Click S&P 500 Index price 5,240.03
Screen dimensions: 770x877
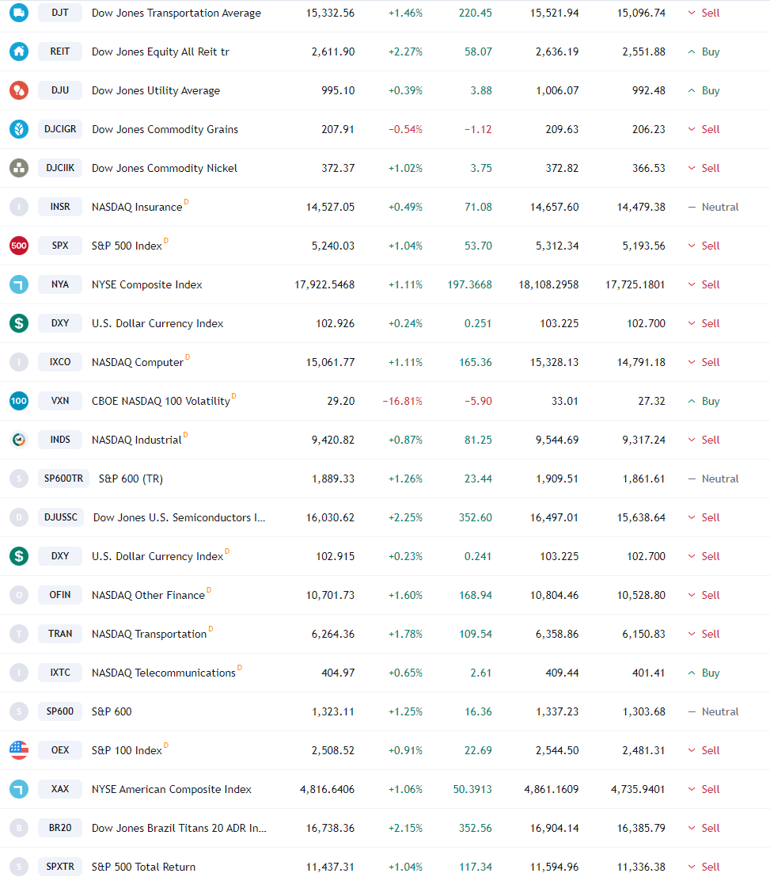333,246
